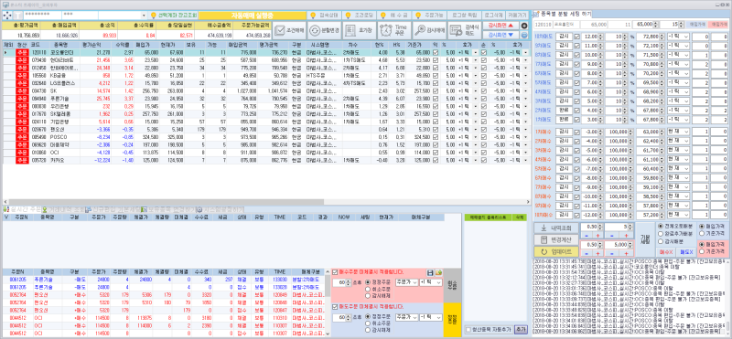This screenshot has width=732, height=339.
Task: Adjust the 60 초후 spinner in the pink 매수 panel
Action: 348,282
